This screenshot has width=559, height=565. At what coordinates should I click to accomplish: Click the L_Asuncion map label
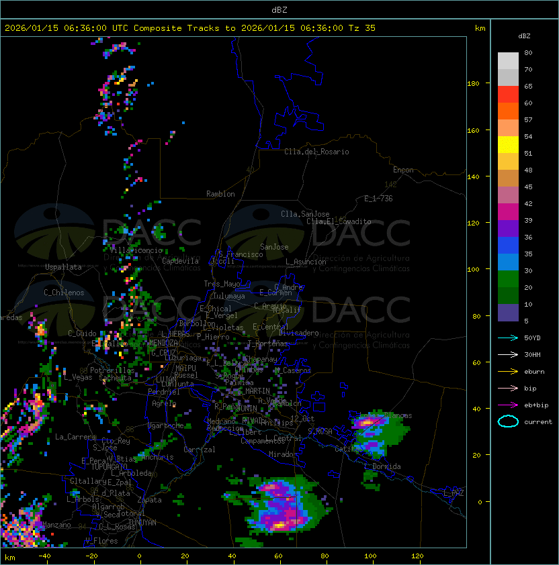click(x=306, y=262)
